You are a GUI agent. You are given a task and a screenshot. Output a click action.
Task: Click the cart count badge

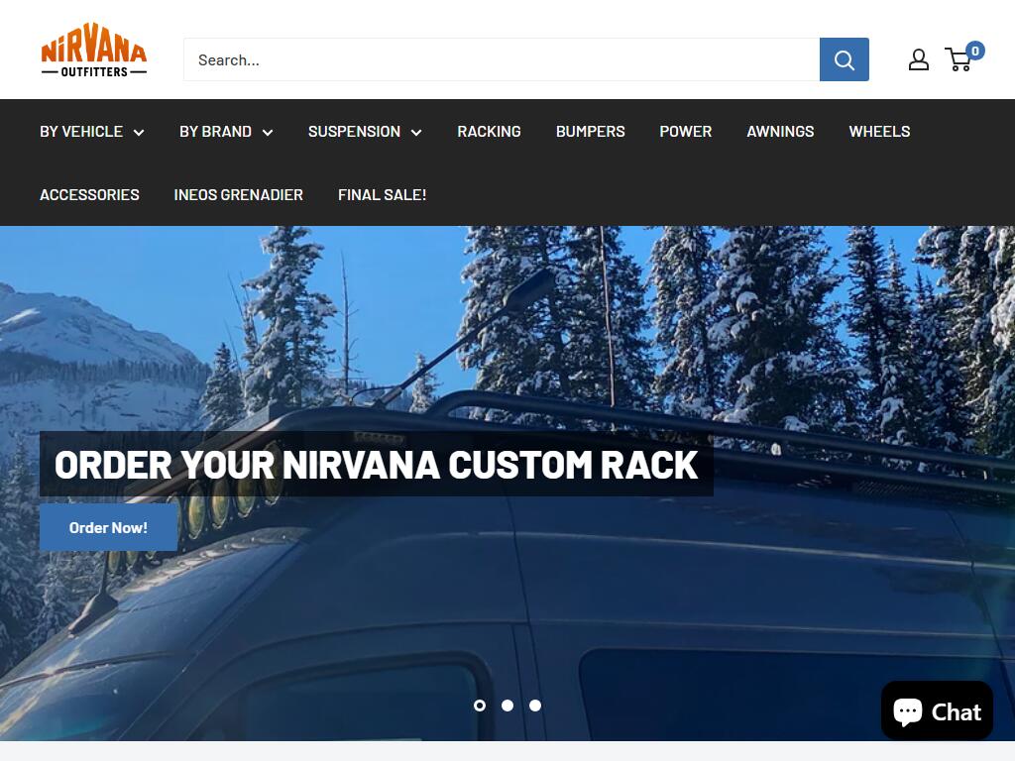coord(975,51)
